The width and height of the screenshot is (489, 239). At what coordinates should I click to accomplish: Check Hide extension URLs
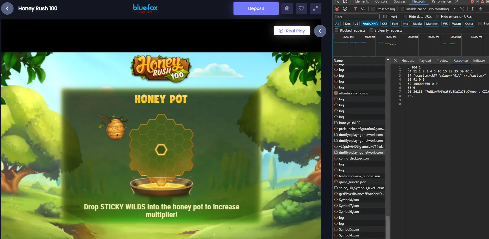point(438,16)
